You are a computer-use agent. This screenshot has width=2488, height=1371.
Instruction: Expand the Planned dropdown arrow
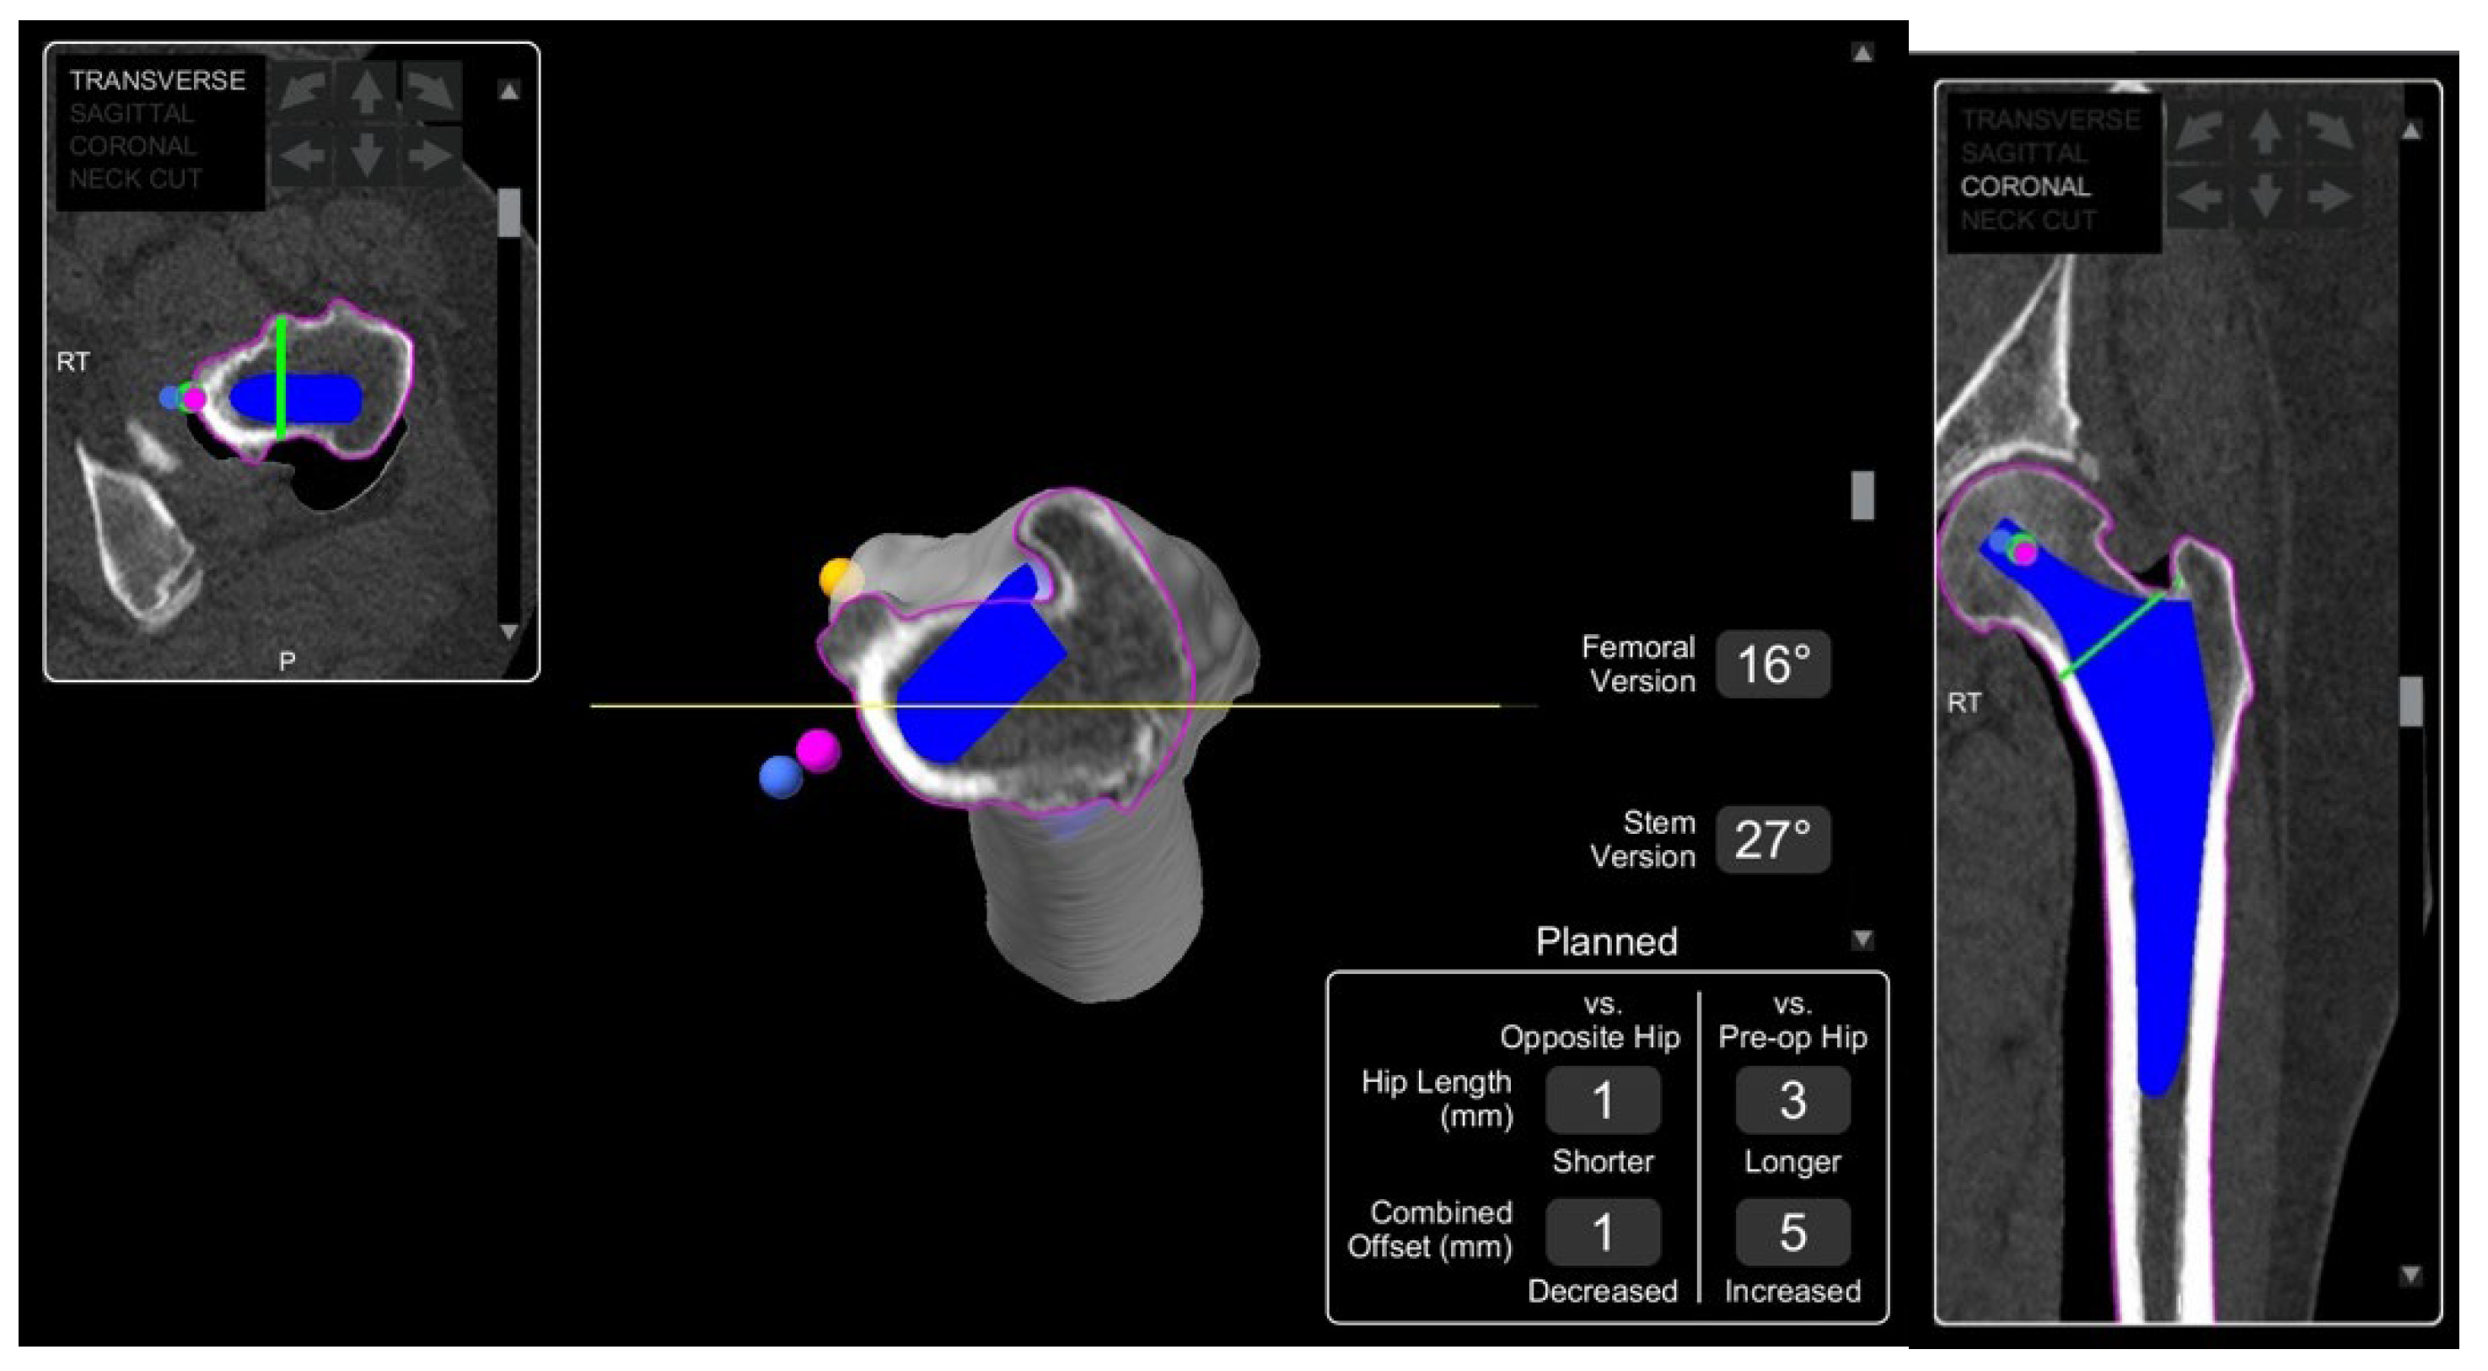1862,939
